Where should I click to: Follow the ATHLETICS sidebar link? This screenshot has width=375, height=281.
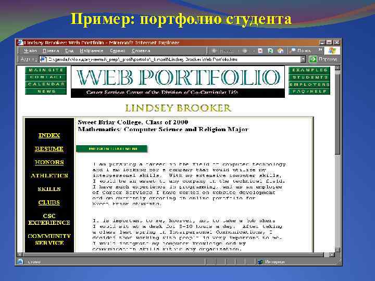coord(49,176)
